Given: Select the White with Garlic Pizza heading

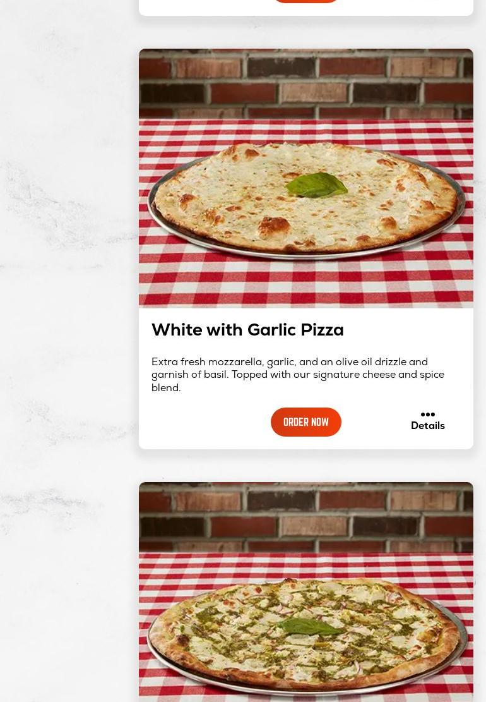Looking at the screenshot, I should pos(247,330).
